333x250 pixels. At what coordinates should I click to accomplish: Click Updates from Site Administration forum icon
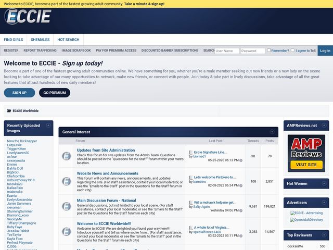[x=67, y=156]
